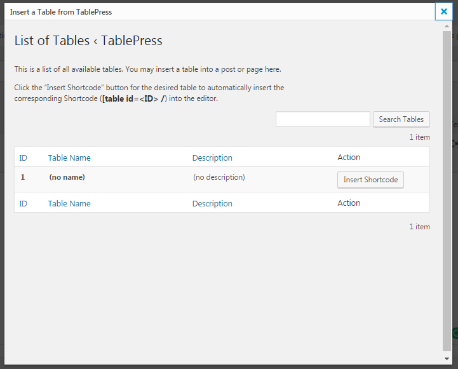Screen dimensions: 458x369
Task: Click the bottom '1 item' count
Action: click(419, 227)
